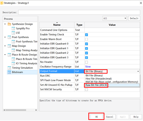Click the IO Timing Analysis icon
The height and width of the screenshot is (121, 143).
point(13,63)
